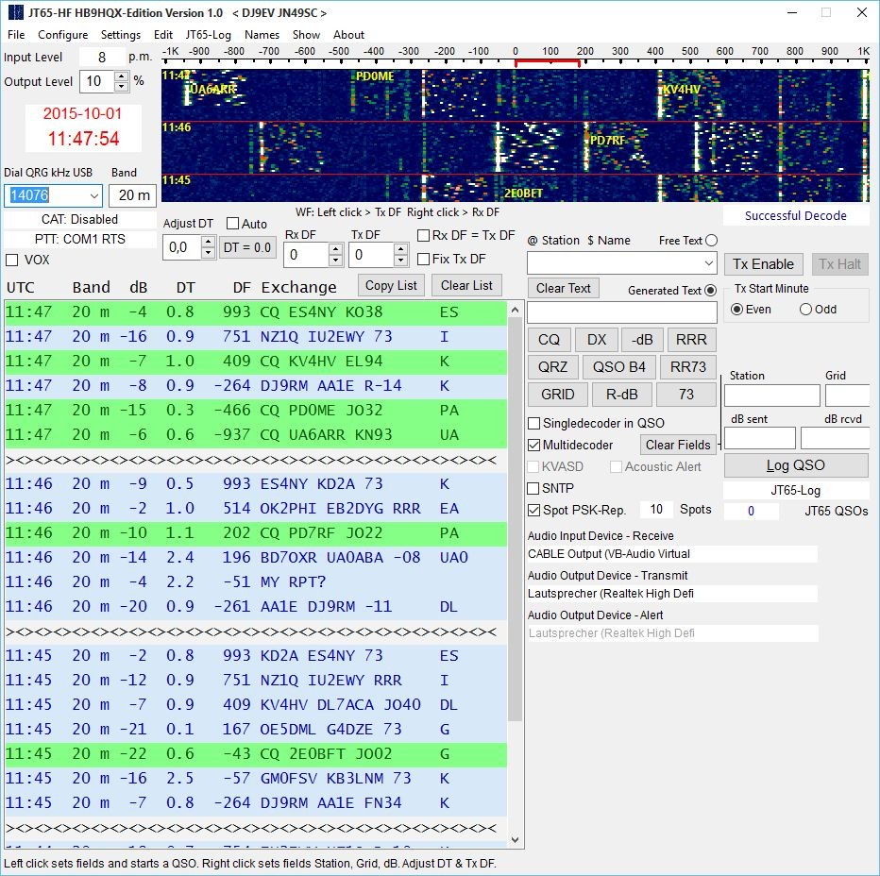Increase Adjust DT value with up arrow
Screen dimensions: 880x876
click(x=208, y=243)
